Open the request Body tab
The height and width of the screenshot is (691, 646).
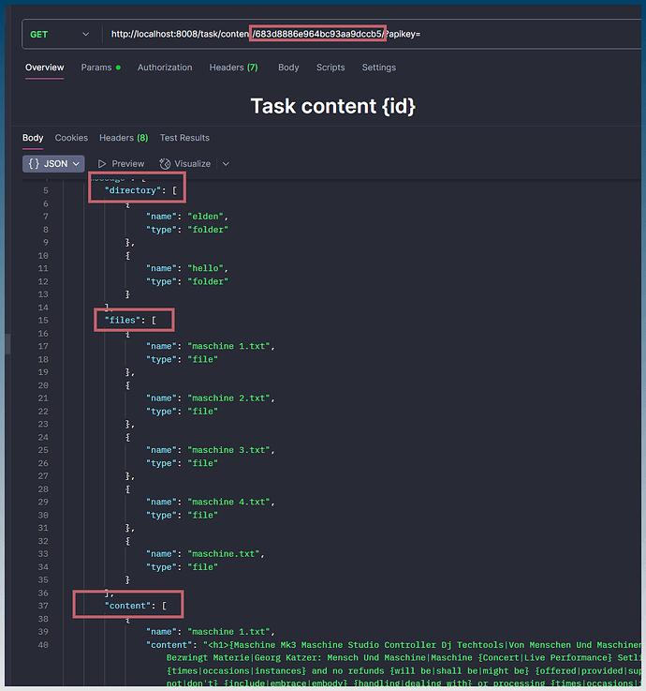[x=288, y=68]
